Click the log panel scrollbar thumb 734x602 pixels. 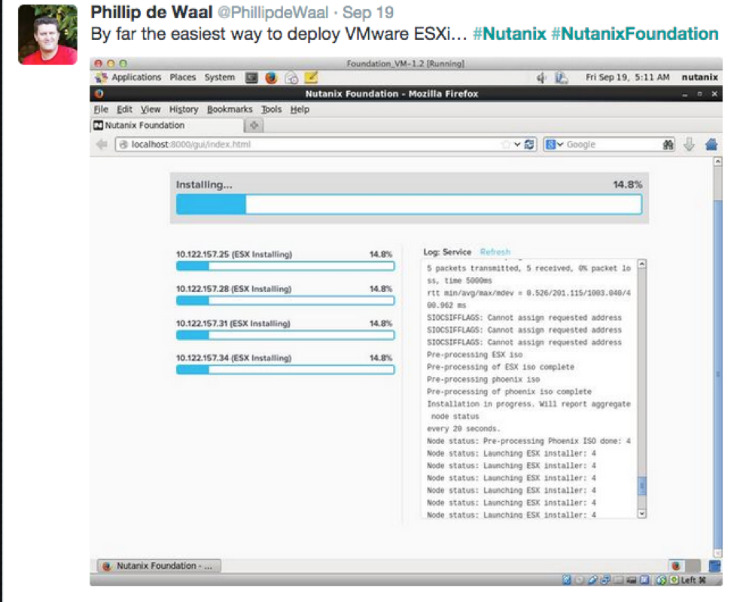(642, 485)
